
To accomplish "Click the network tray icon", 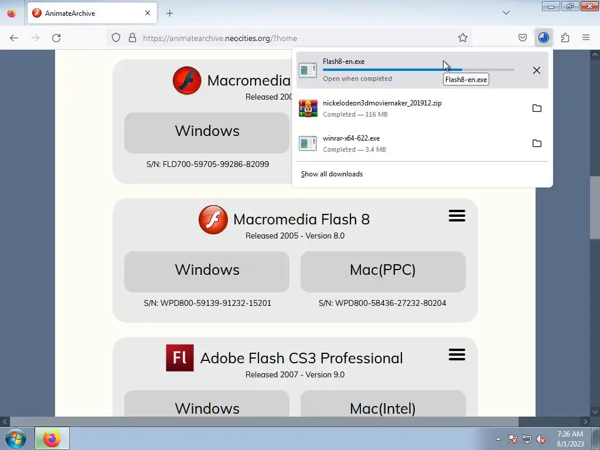I will 527,439.
